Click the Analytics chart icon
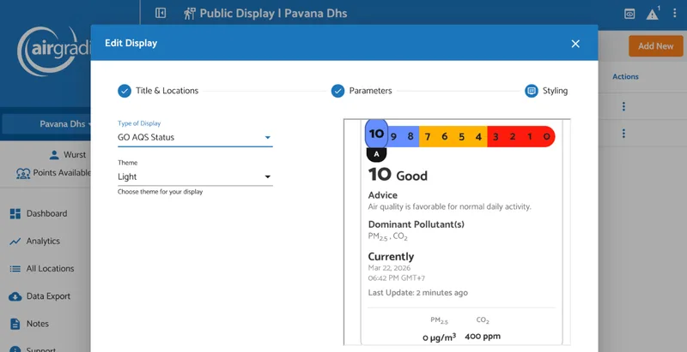The width and height of the screenshot is (687, 352). coord(15,242)
